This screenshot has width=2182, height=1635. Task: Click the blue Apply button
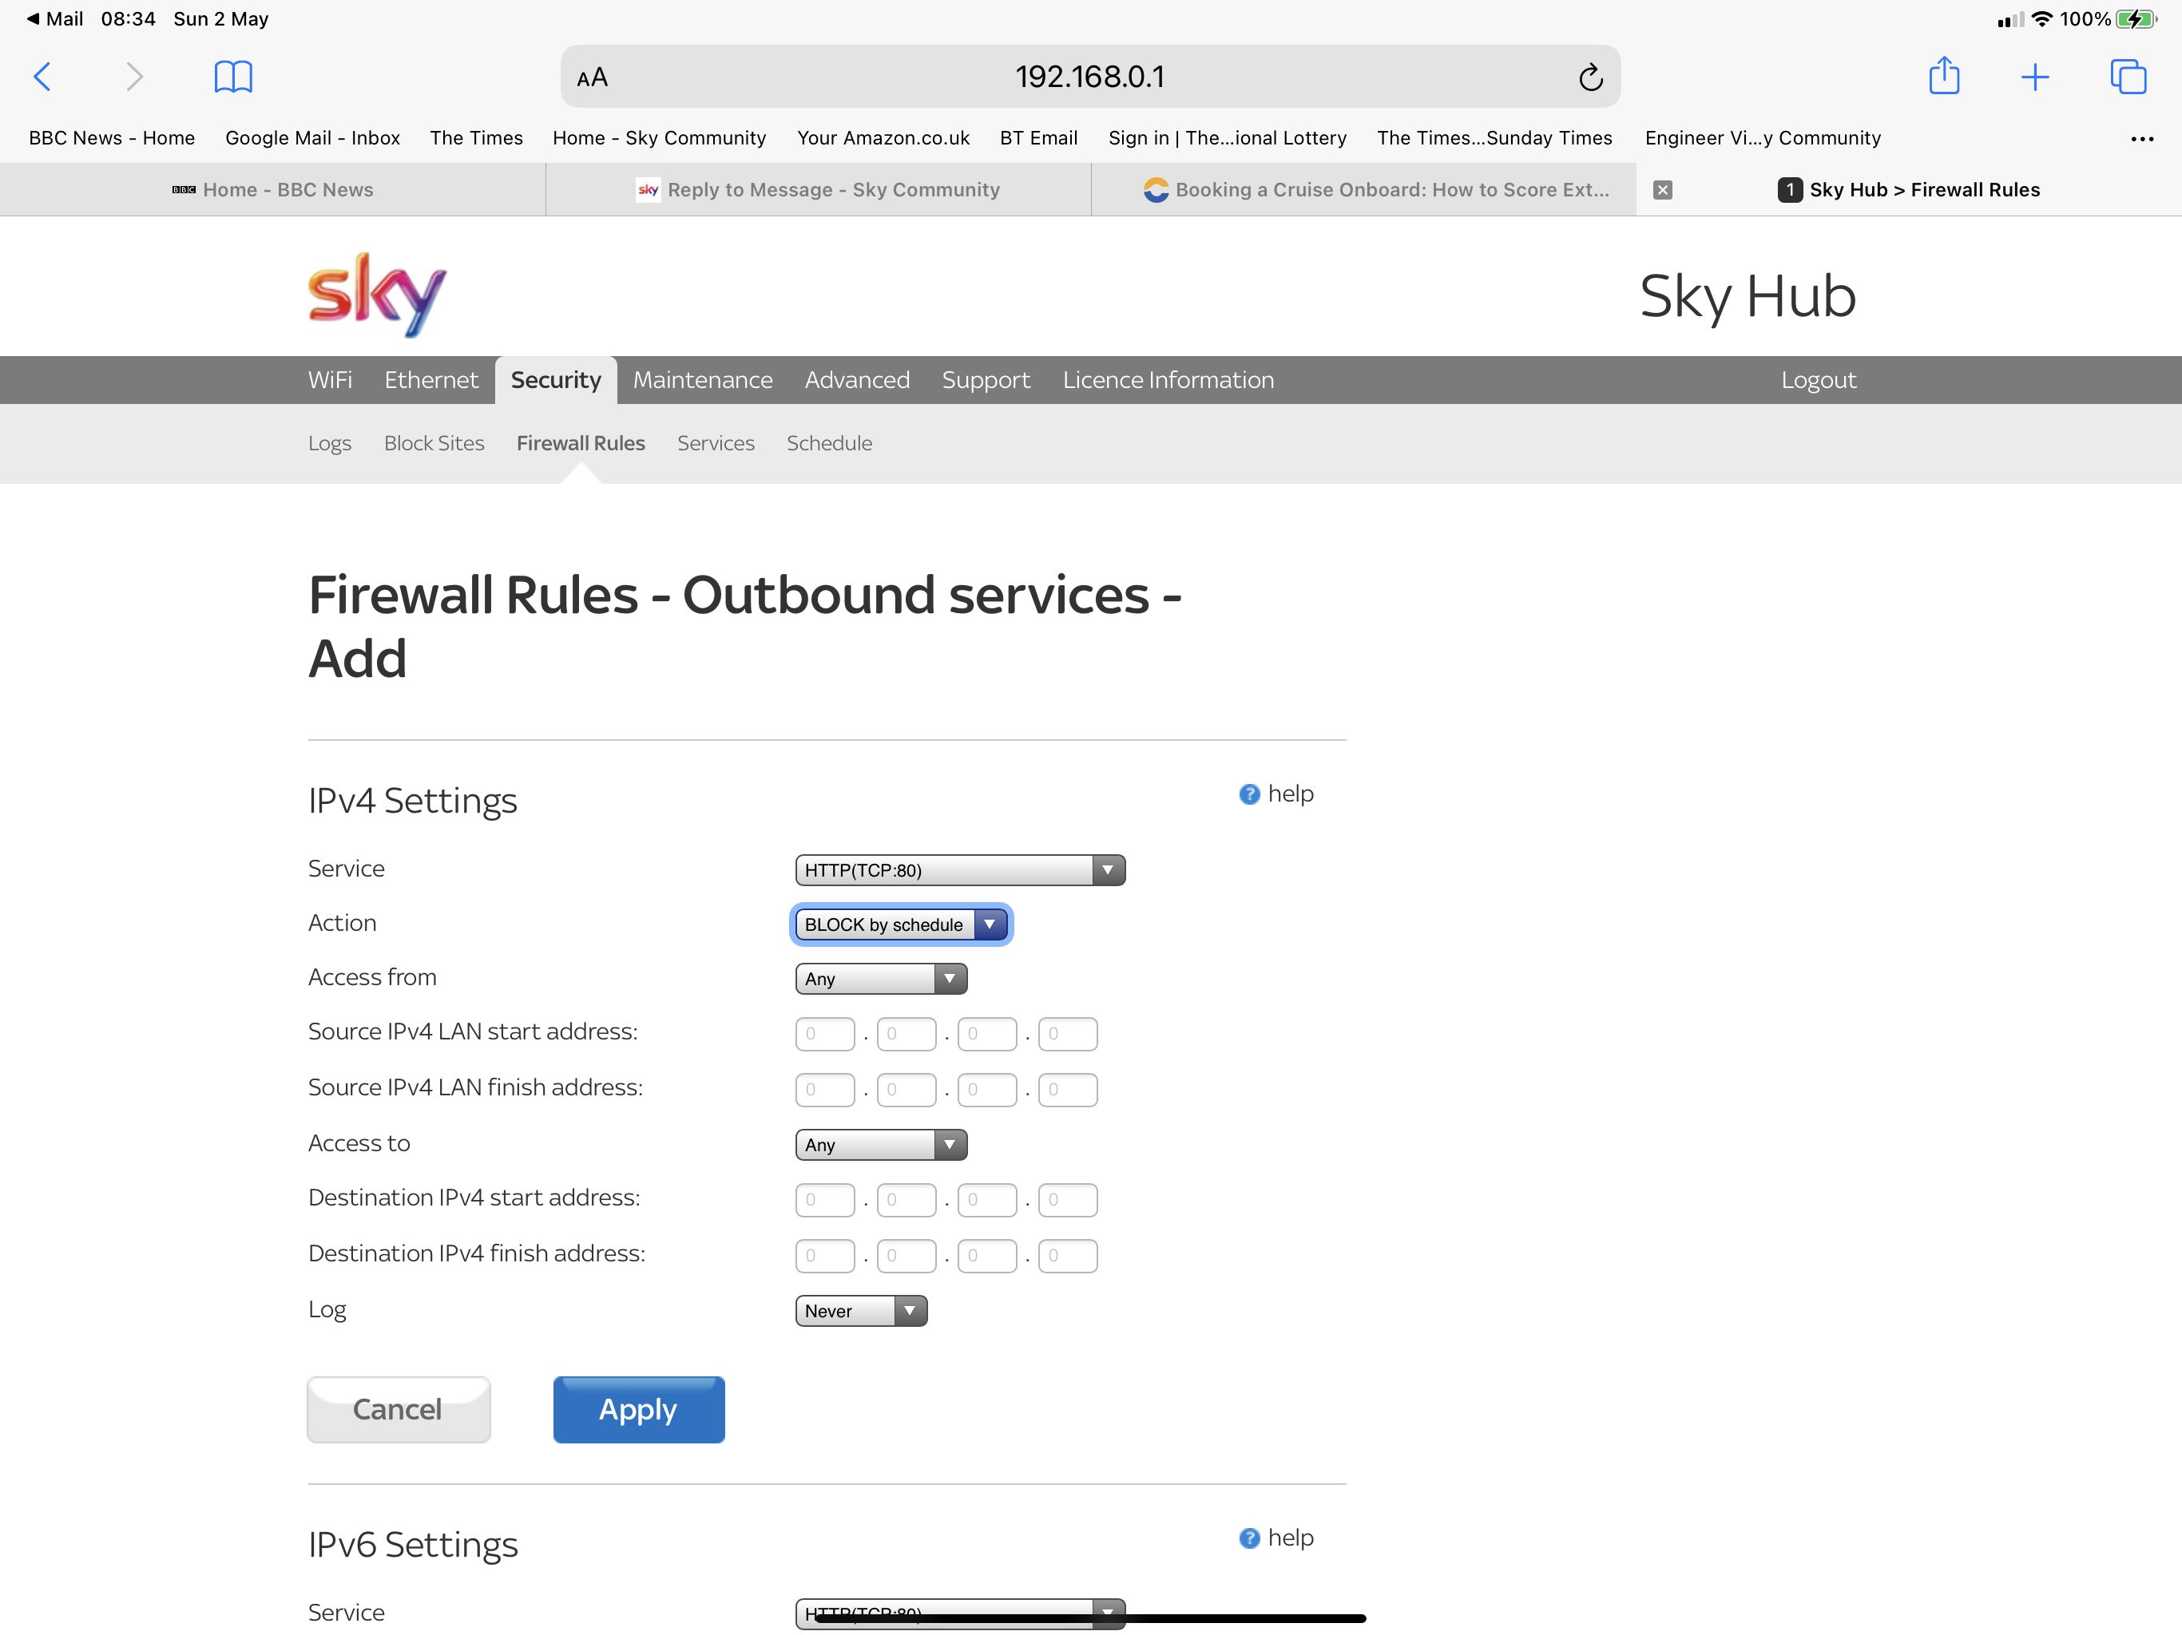click(638, 1409)
